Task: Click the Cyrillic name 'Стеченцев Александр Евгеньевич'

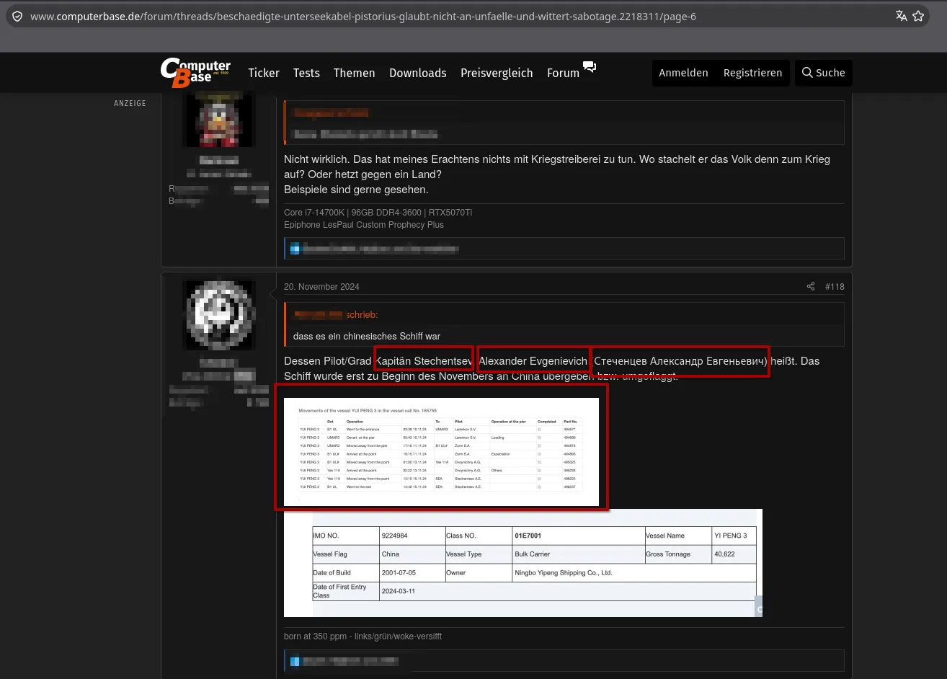Action: tap(679, 361)
